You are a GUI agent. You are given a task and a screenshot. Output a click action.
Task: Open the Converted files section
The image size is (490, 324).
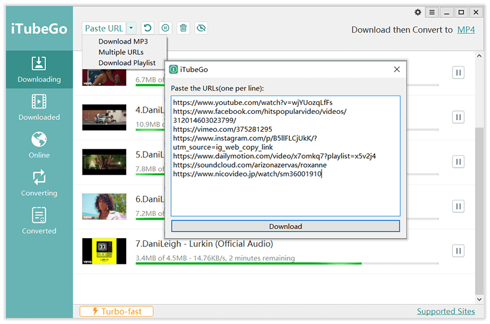[39, 221]
